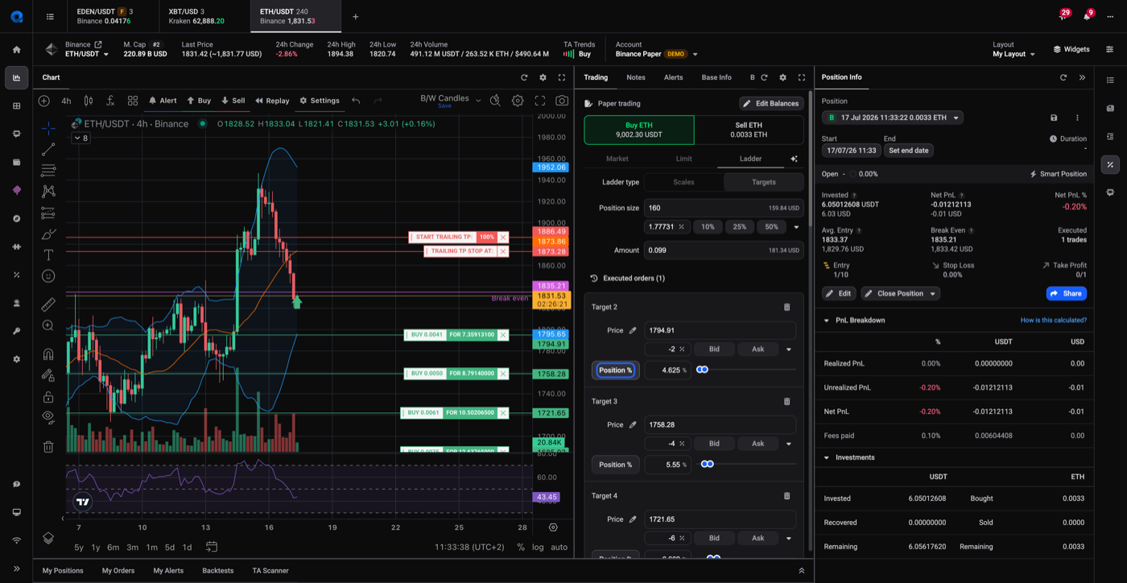The height and width of the screenshot is (583, 1127).
Task: Toggle auto scale on chart axis
Action: [x=559, y=548]
